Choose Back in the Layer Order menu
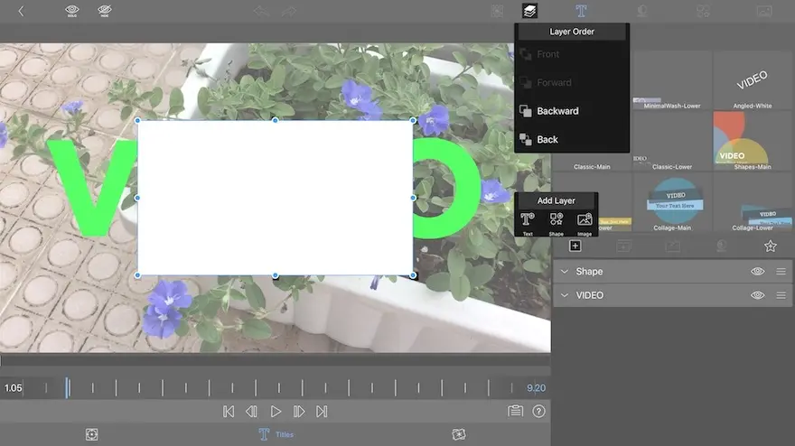This screenshot has height=446, width=795. pyautogui.click(x=547, y=140)
